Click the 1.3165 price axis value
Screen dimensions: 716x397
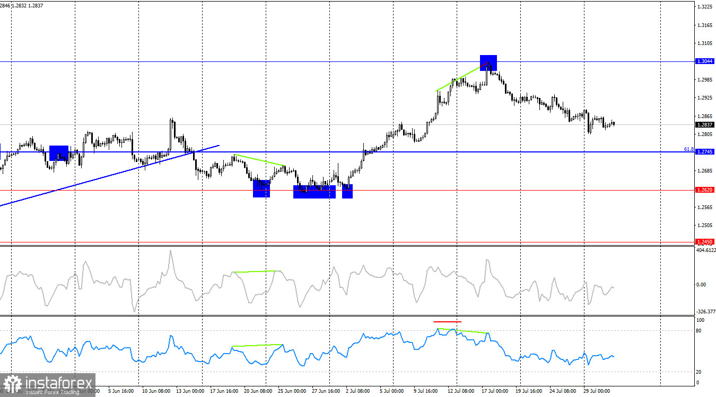[x=705, y=25]
